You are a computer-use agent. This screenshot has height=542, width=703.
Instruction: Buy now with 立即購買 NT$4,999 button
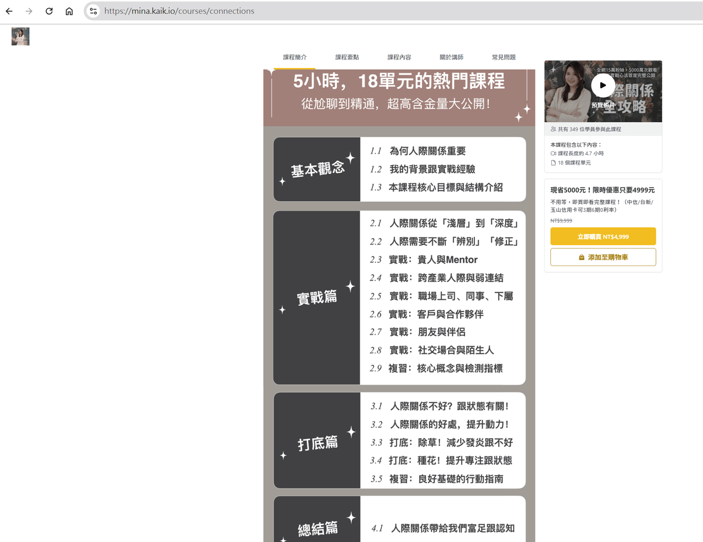(603, 236)
